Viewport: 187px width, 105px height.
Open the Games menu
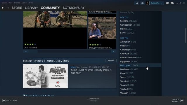point(25,3)
